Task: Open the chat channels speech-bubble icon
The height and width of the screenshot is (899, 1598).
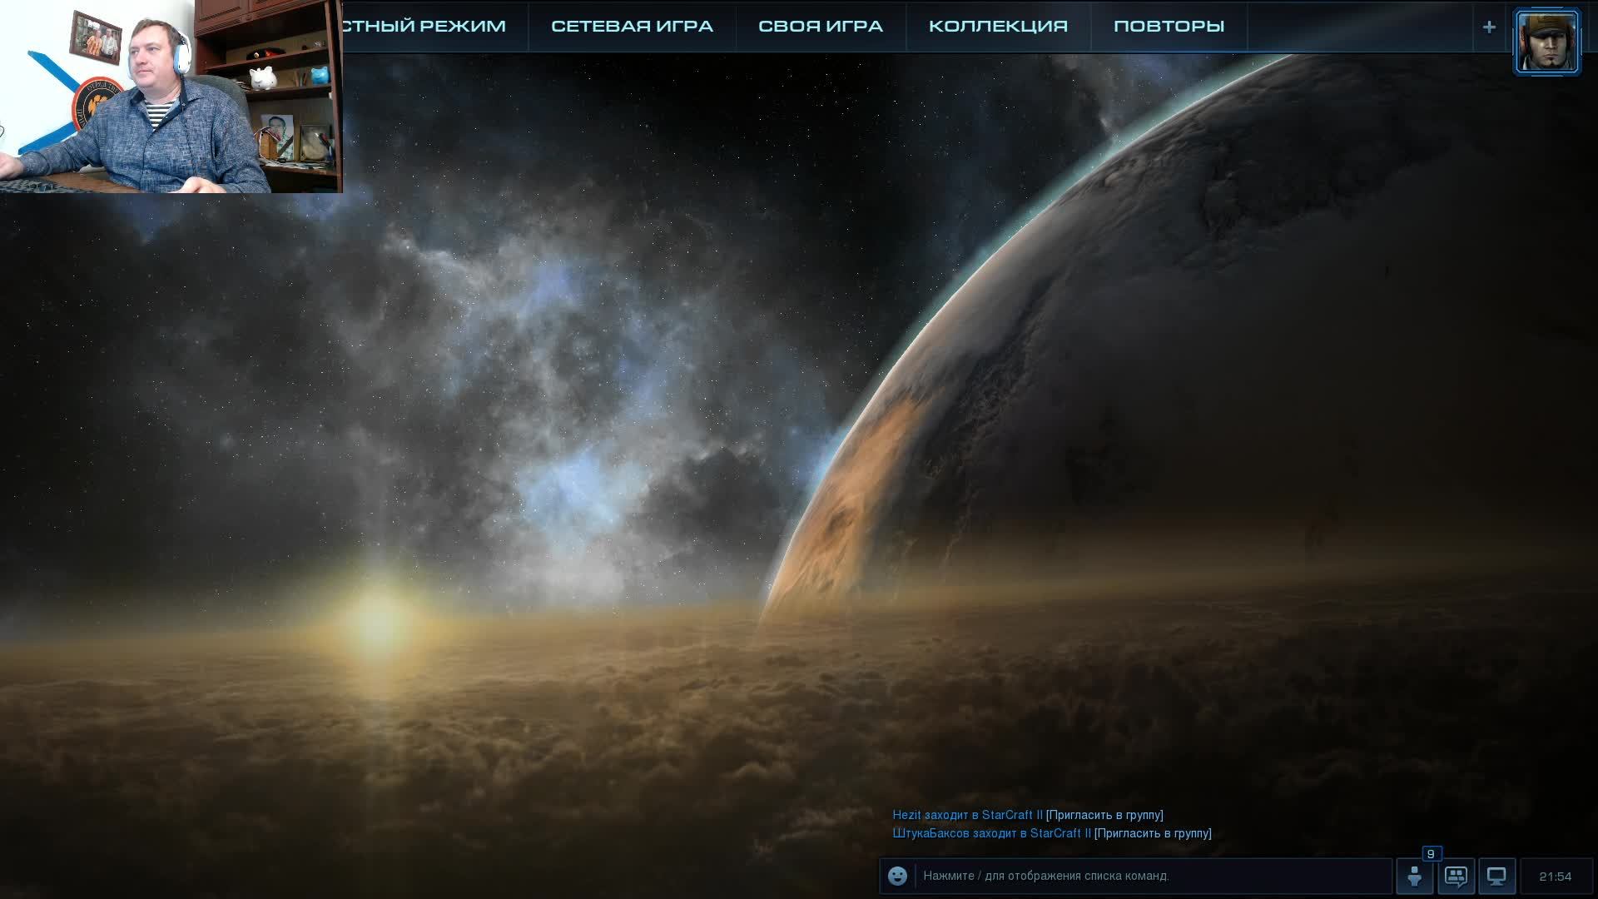Action: (x=1456, y=877)
